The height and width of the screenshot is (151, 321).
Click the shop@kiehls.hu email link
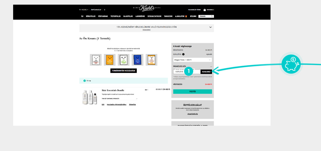click(x=192, y=114)
